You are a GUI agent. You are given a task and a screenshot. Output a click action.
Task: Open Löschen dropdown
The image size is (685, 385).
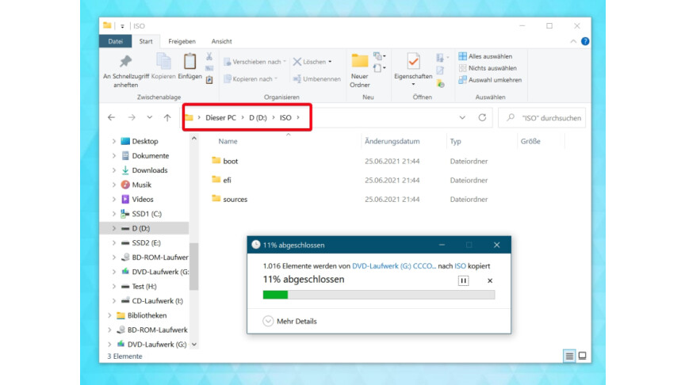[312, 62]
